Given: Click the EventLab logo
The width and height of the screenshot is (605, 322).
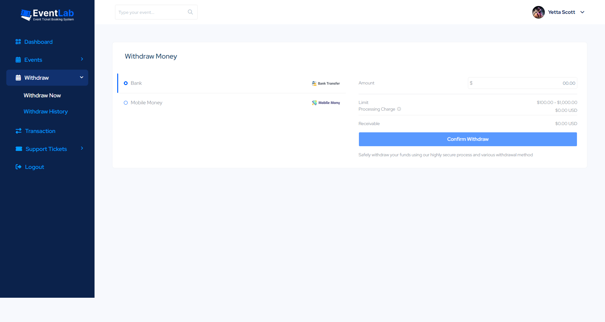Looking at the screenshot, I should click(47, 14).
